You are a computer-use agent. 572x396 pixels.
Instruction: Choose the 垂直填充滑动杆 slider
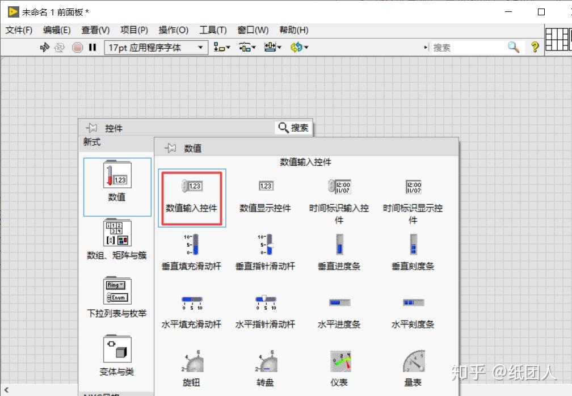(192, 252)
